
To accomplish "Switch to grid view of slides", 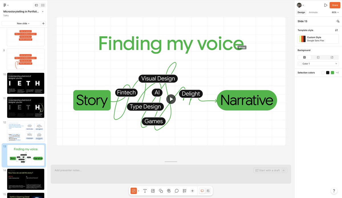I will click(43, 5).
